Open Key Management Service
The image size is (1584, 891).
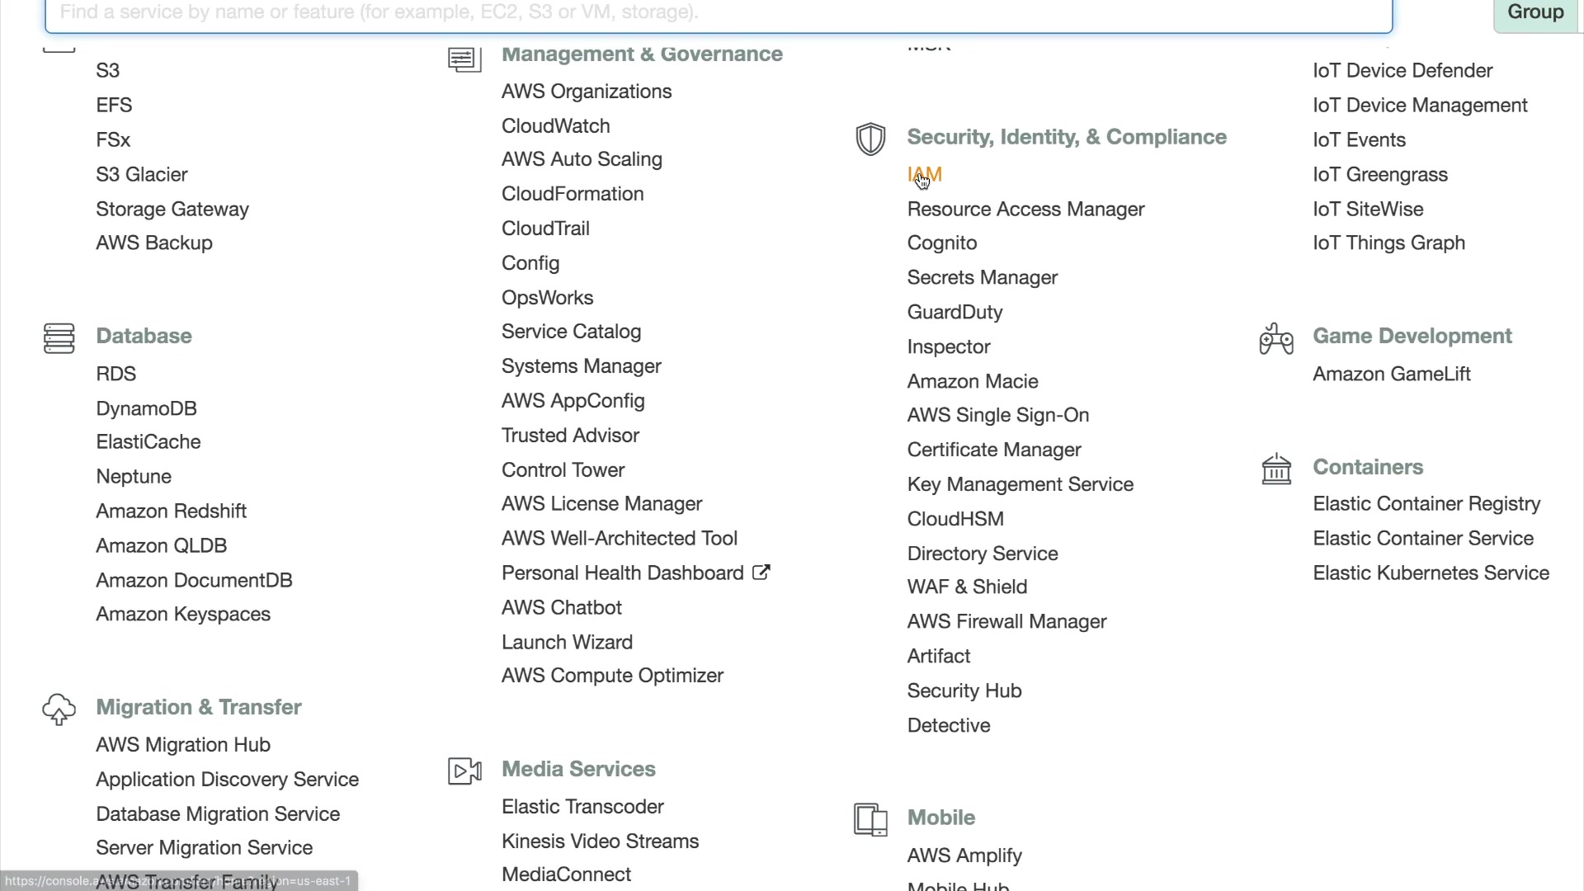1020,485
